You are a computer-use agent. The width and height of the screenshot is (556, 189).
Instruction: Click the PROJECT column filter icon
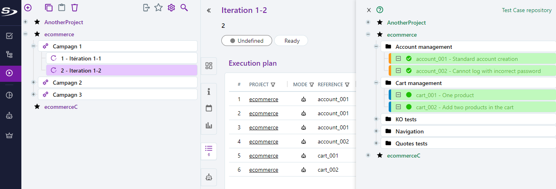pos(273,85)
